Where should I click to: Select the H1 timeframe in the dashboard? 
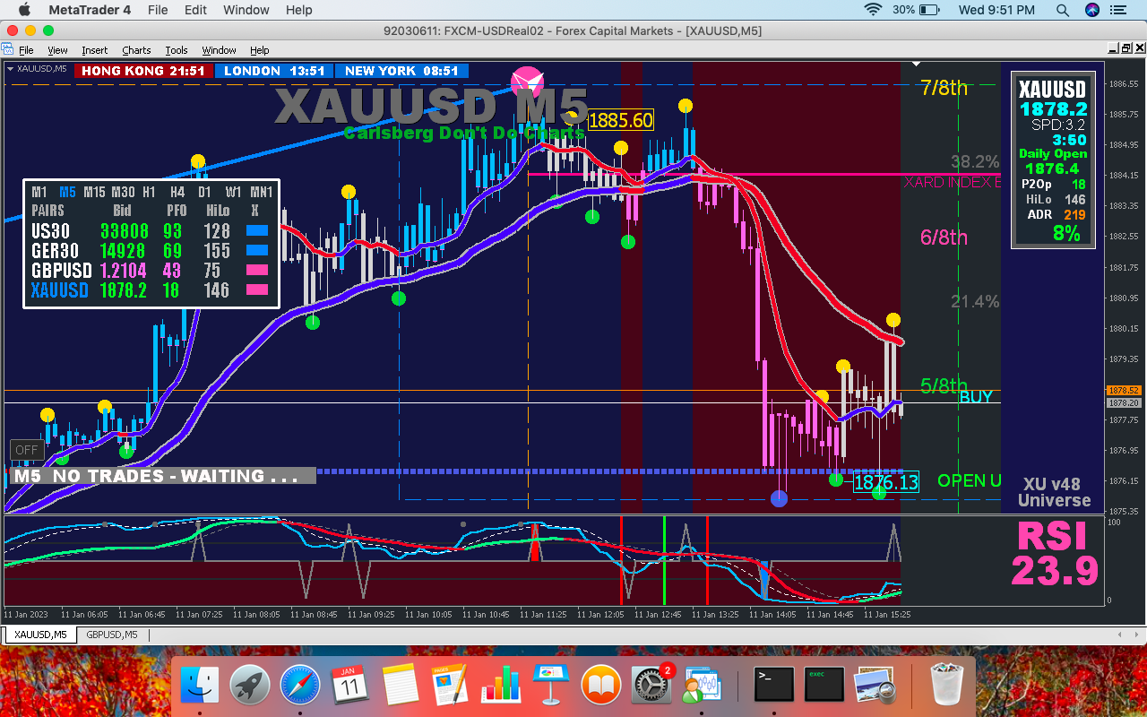pyautogui.click(x=149, y=191)
